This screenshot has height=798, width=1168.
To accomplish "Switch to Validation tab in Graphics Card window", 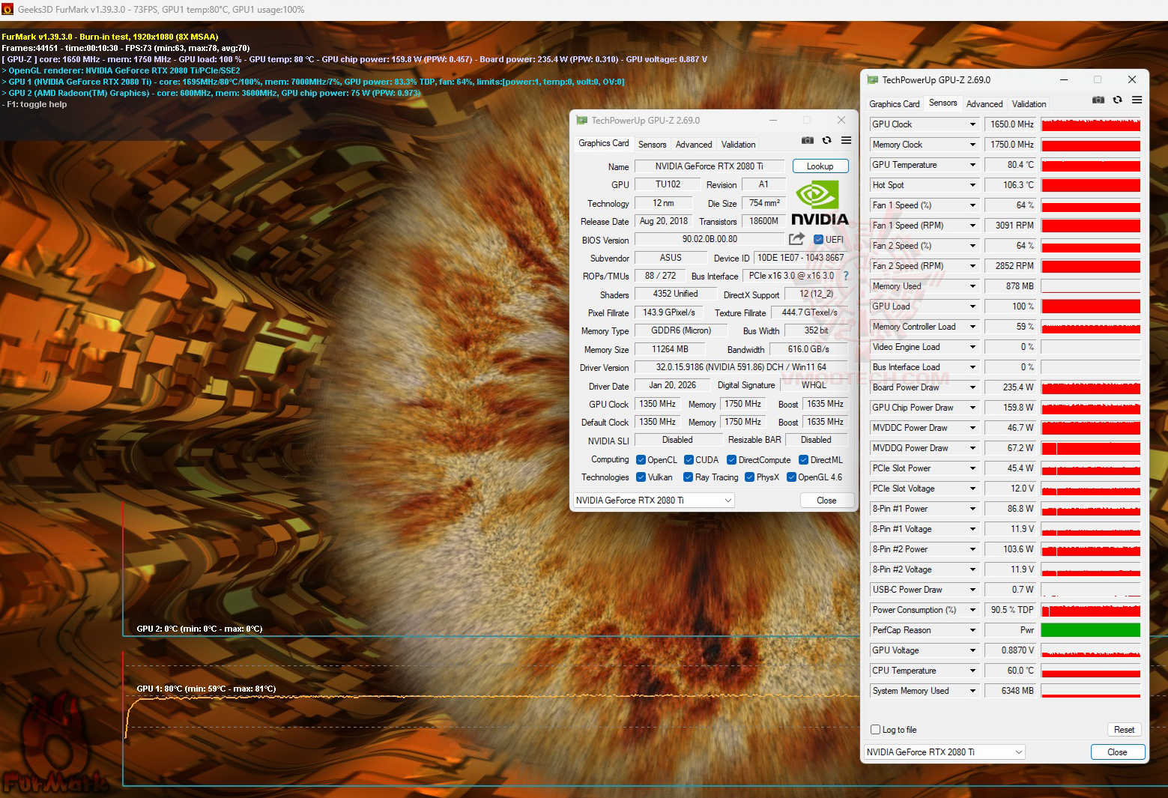I will click(738, 145).
